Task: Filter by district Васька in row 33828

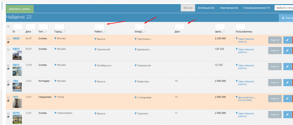Action: [x=100, y=39]
